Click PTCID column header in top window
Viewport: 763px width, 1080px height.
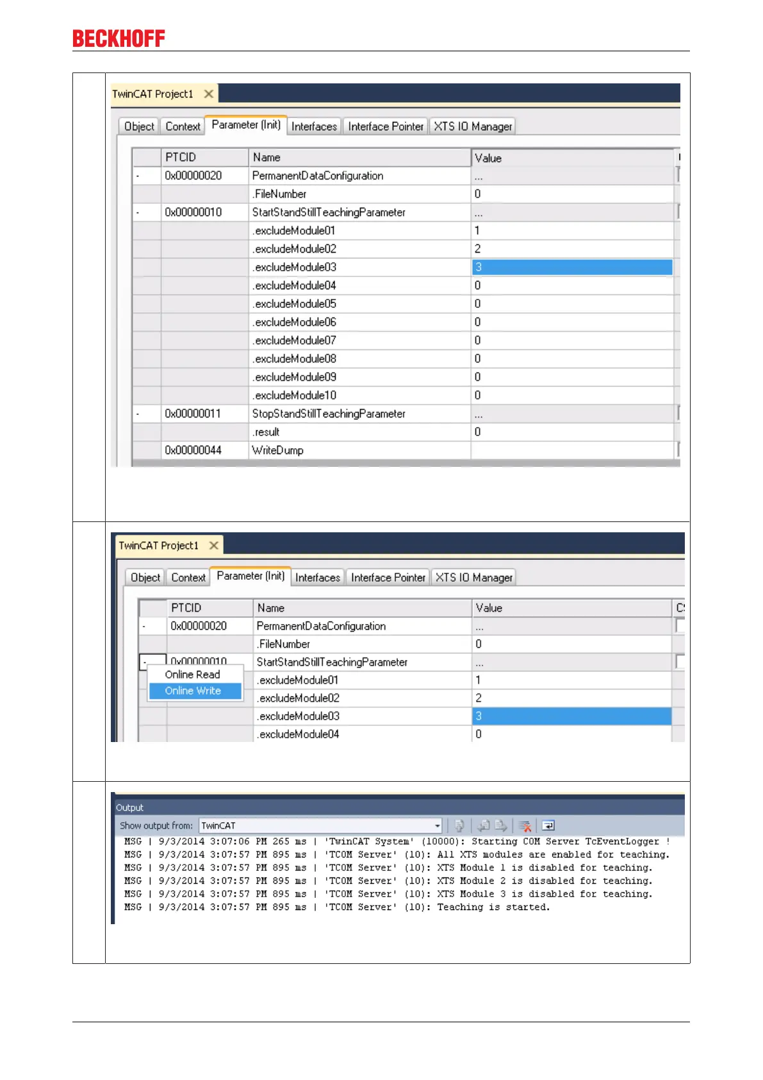[204, 157]
